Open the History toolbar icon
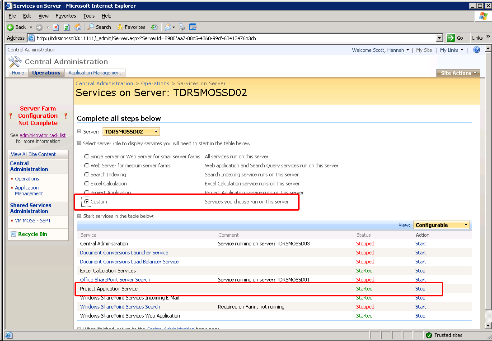Screen dimensions: 492x341 [x=154, y=27]
